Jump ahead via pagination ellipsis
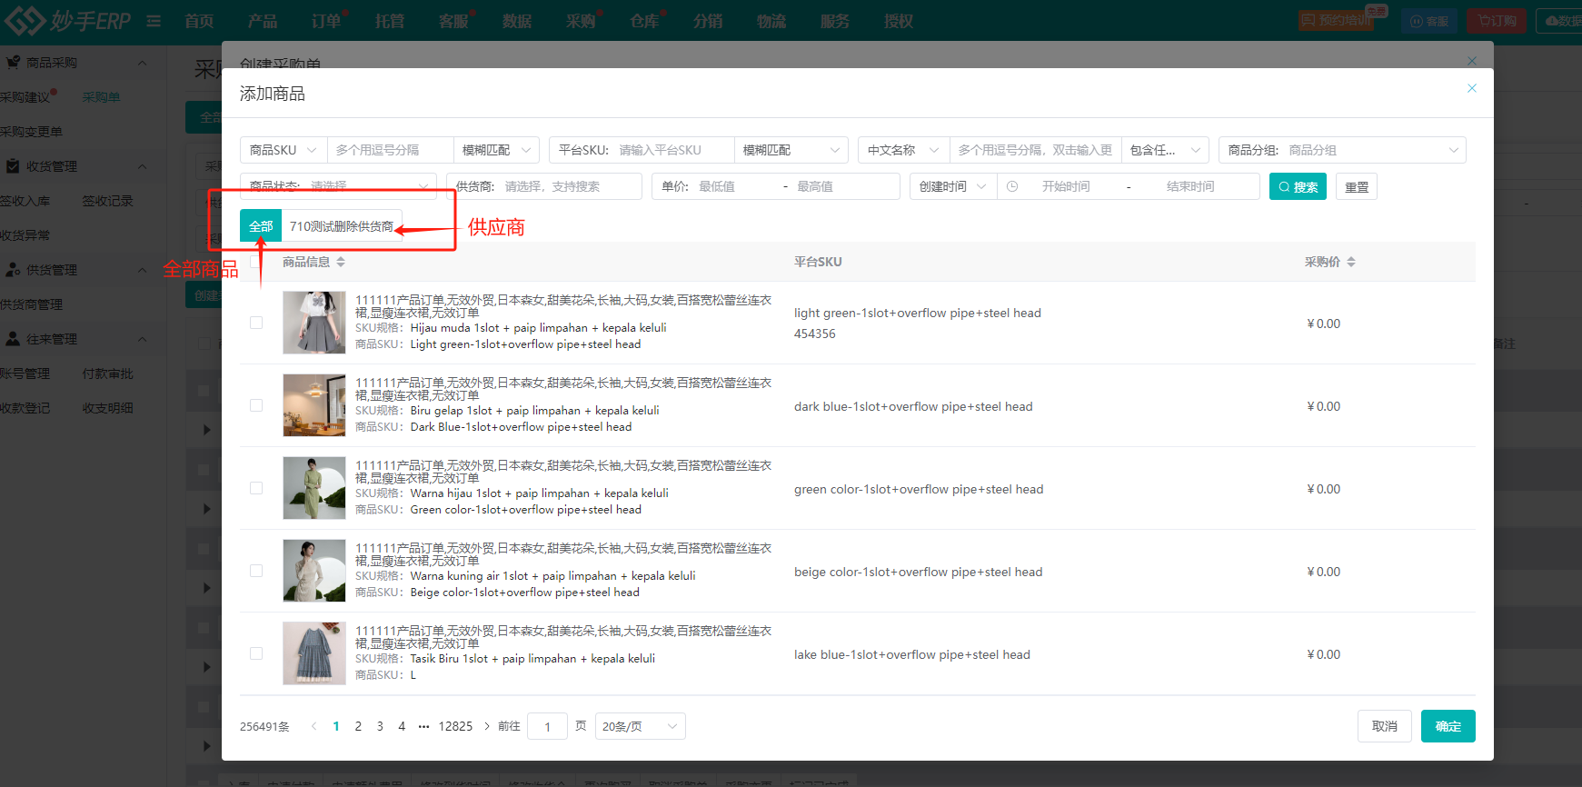The image size is (1582, 787). click(x=423, y=726)
